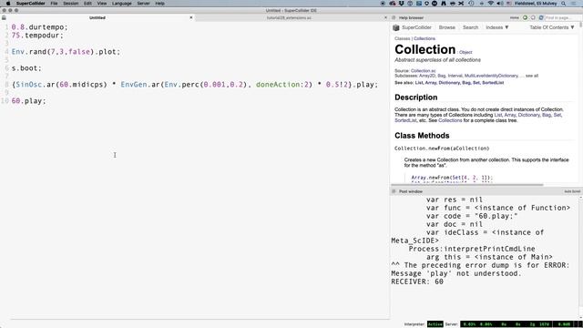The width and height of the screenshot is (583, 328).
Task: Open the Server menu
Action: point(144,4)
